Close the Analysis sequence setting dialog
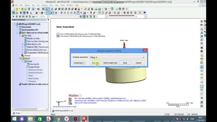Screen dimensions: 217x122 point(145,50)
